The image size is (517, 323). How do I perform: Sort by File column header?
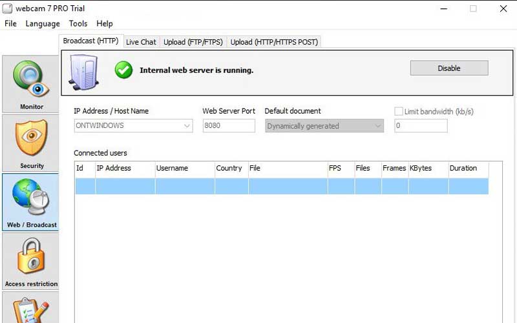point(288,169)
